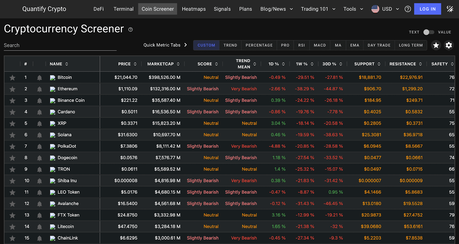Sort by the Price column header

click(127, 64)
